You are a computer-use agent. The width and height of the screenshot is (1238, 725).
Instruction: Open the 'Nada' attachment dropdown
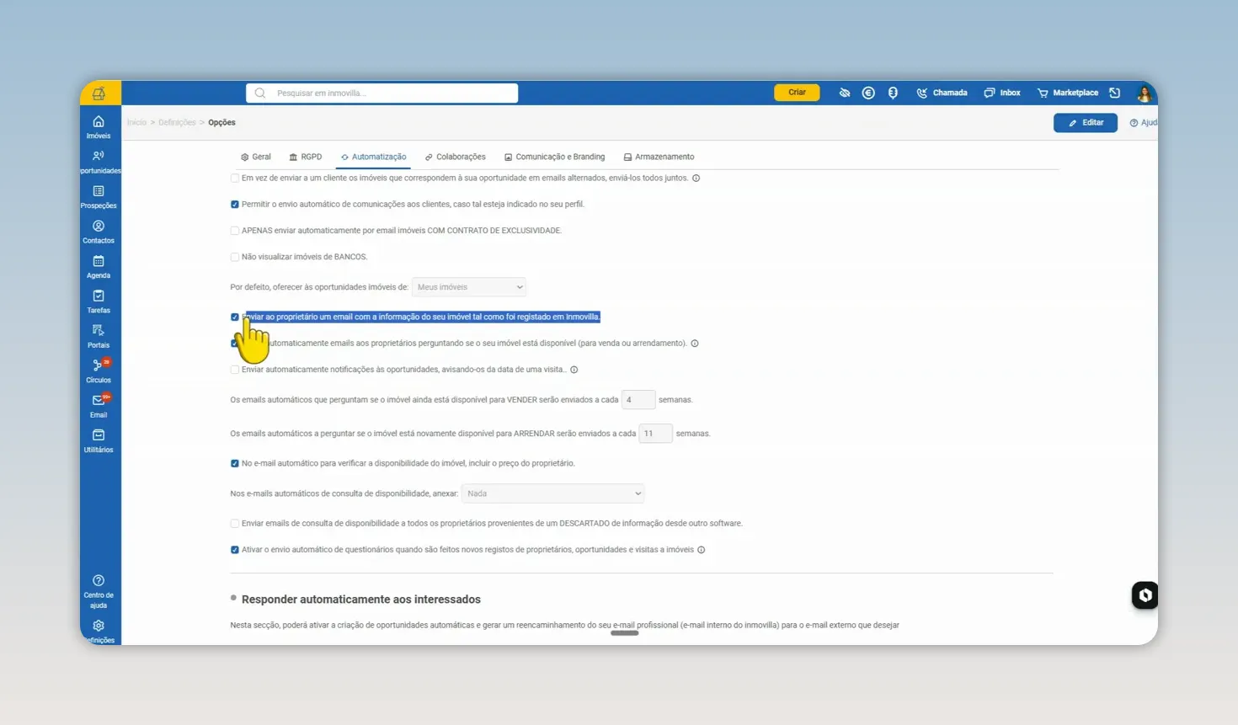point(553,493)
